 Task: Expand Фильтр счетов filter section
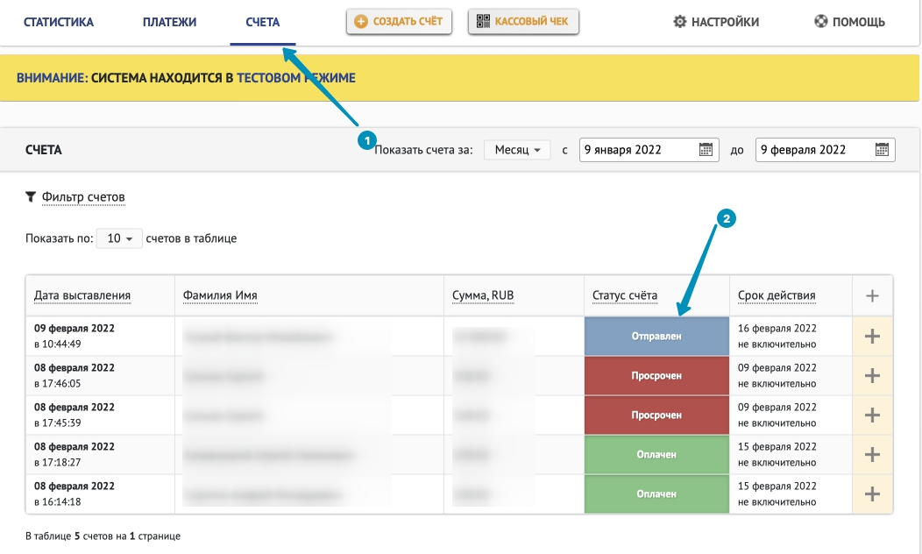(83, 196)
